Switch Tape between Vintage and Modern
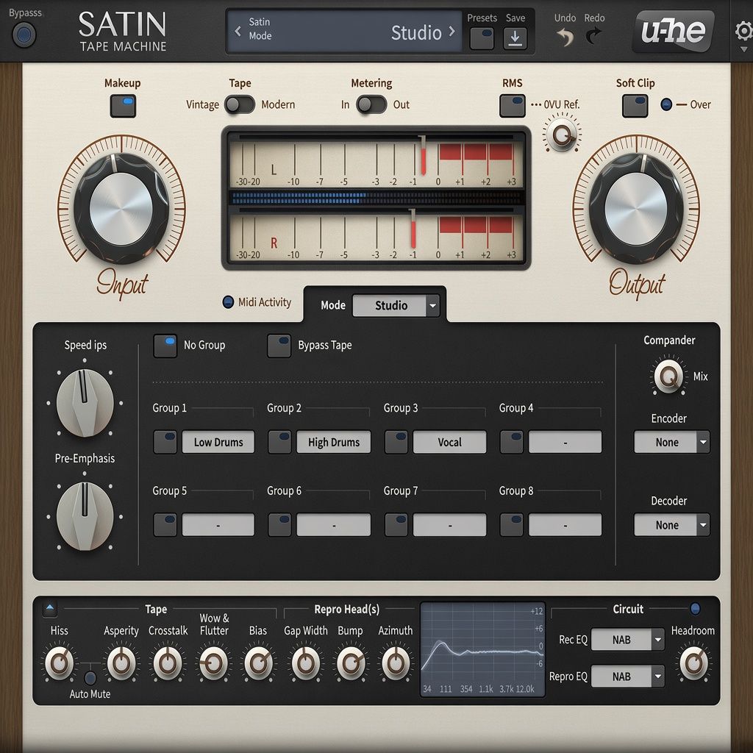The width and height of the screenshot is (753, 753). pos(240,104)
